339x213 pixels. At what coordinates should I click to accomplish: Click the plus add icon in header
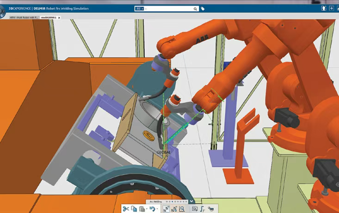(332, 8)
